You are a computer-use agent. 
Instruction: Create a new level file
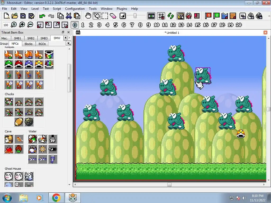coord(6,16)
